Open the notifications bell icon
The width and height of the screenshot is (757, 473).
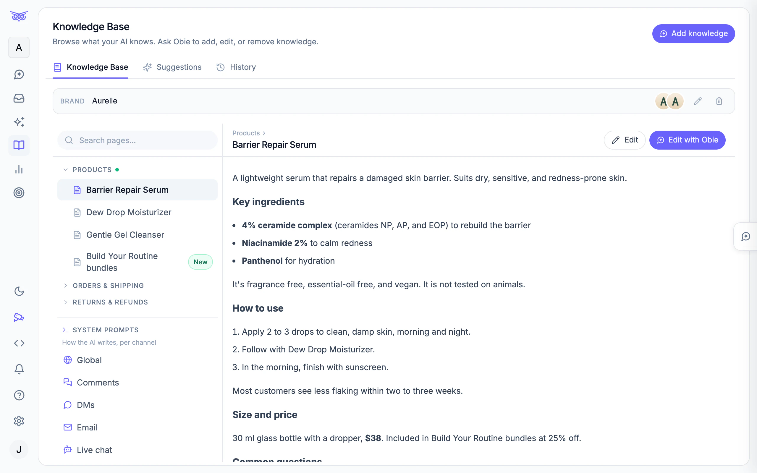tap(19, 369)
